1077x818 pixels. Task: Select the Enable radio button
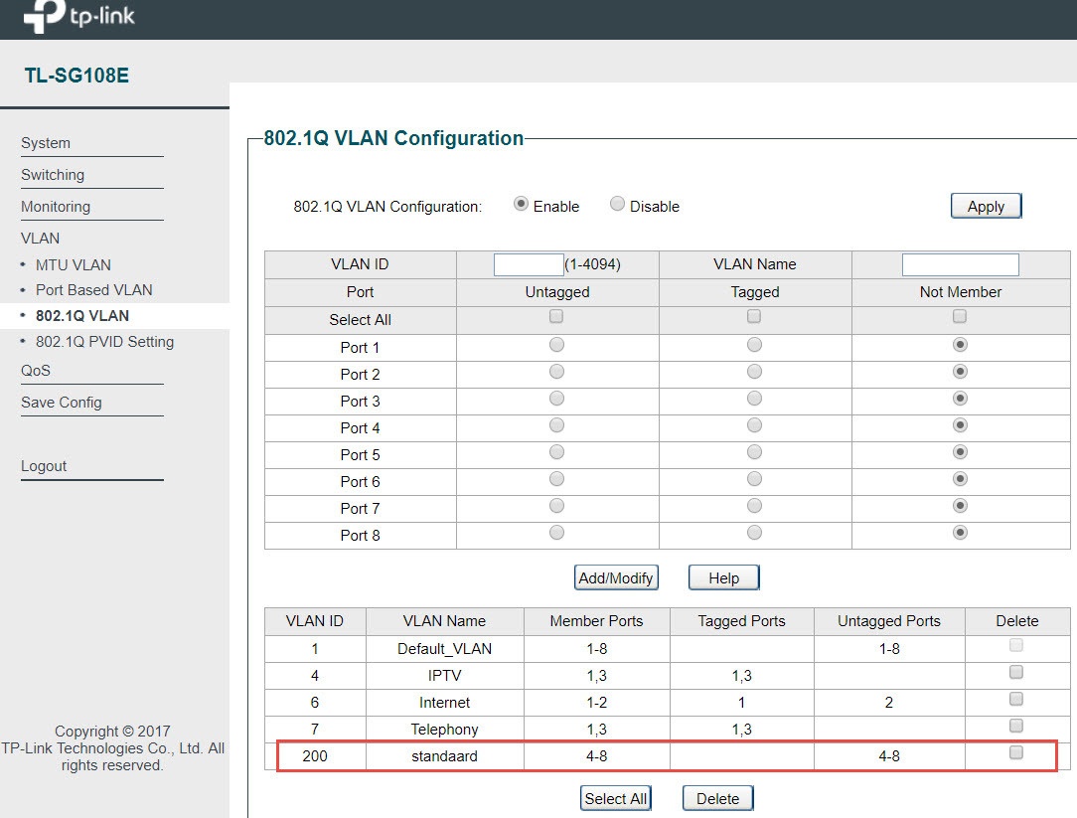[522, 204]
